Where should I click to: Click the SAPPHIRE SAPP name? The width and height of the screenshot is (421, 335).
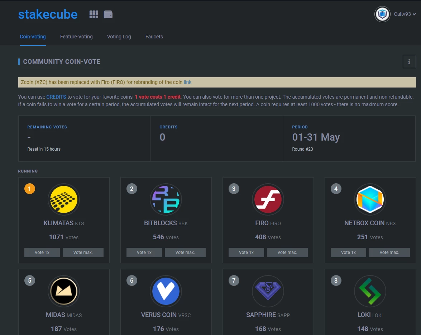coord(268,315)
